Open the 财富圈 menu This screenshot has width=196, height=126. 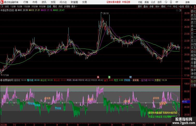(74, 2)
